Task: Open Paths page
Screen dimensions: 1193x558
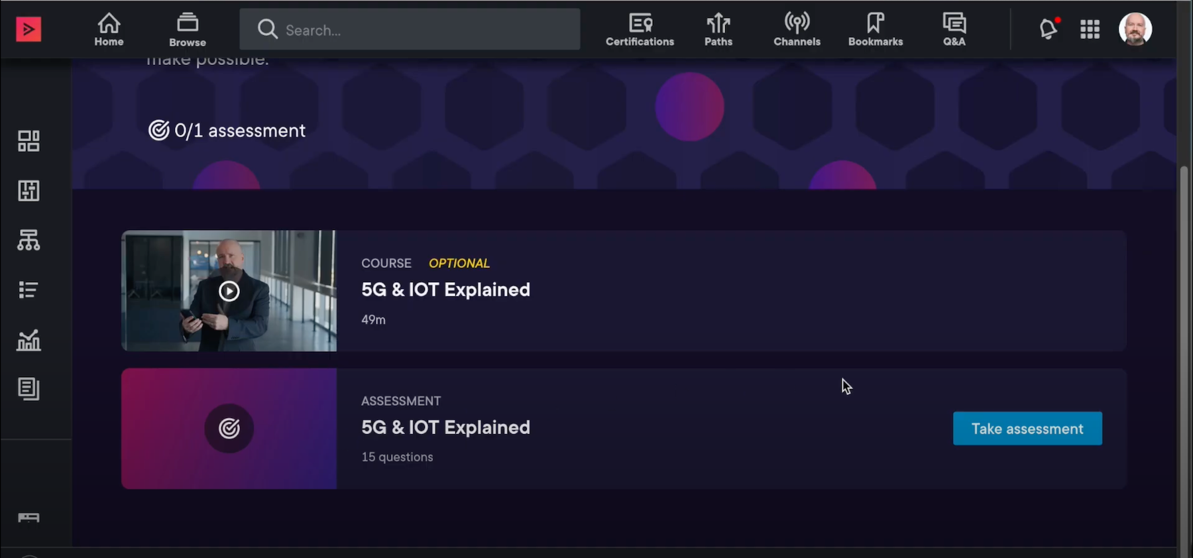Action: 718,30
